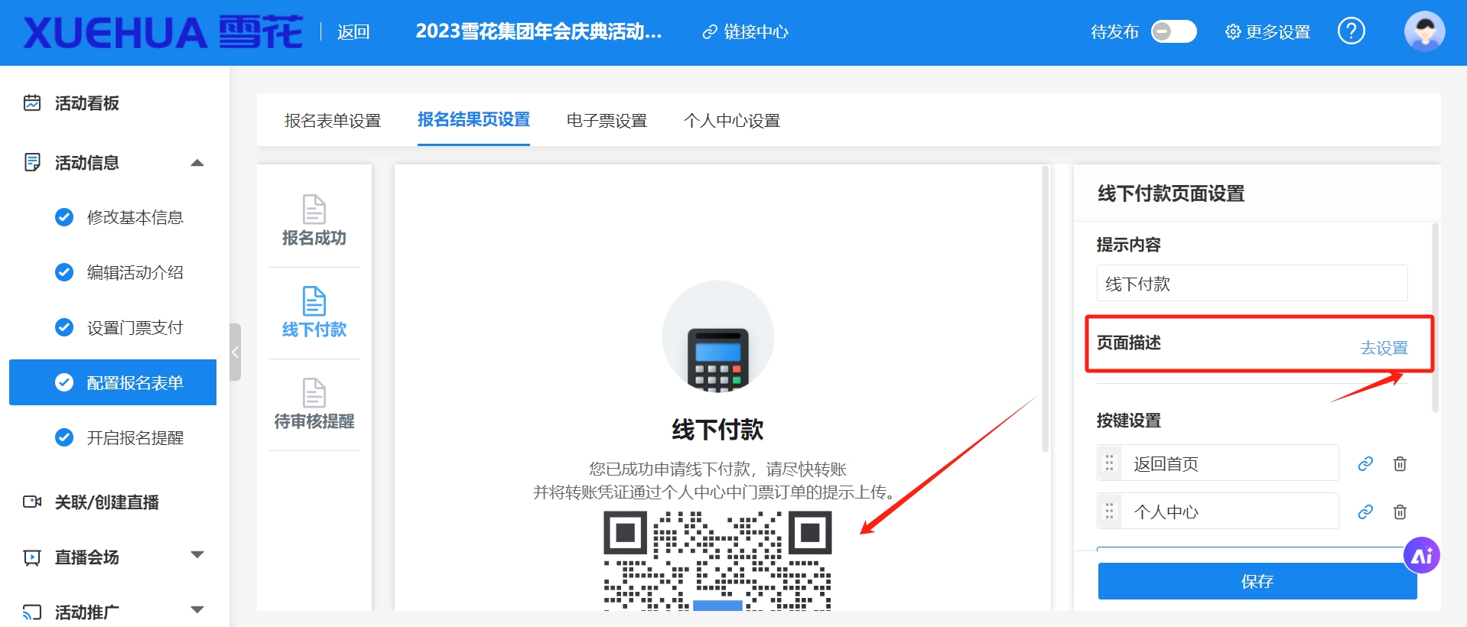Click the check icon beside 开启报名提醒
Image resolution: width=1467 pixels, height=627 pixels.
click(64, 437)
